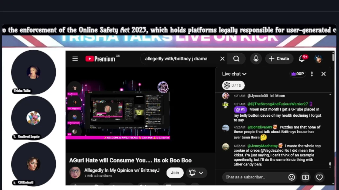The height and width of the screenshot is (190, 339).
Task: Start voice search with the microphone icon
Action: coord(256,59)
